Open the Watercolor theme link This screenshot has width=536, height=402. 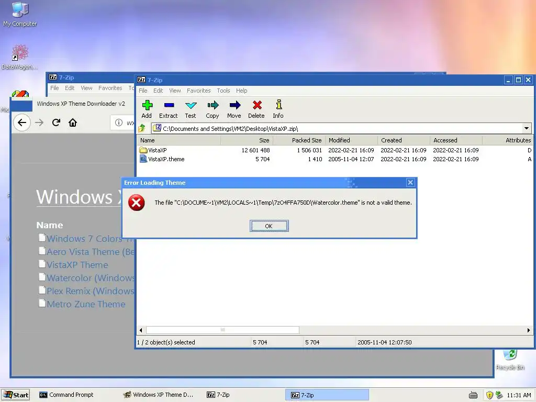click(x=91, y=278)
